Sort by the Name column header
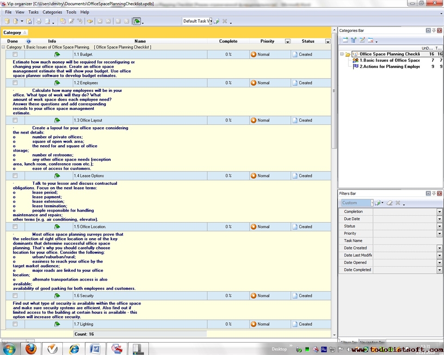The width and height of the screenshot is (444, 355). [x=140, y=41]
